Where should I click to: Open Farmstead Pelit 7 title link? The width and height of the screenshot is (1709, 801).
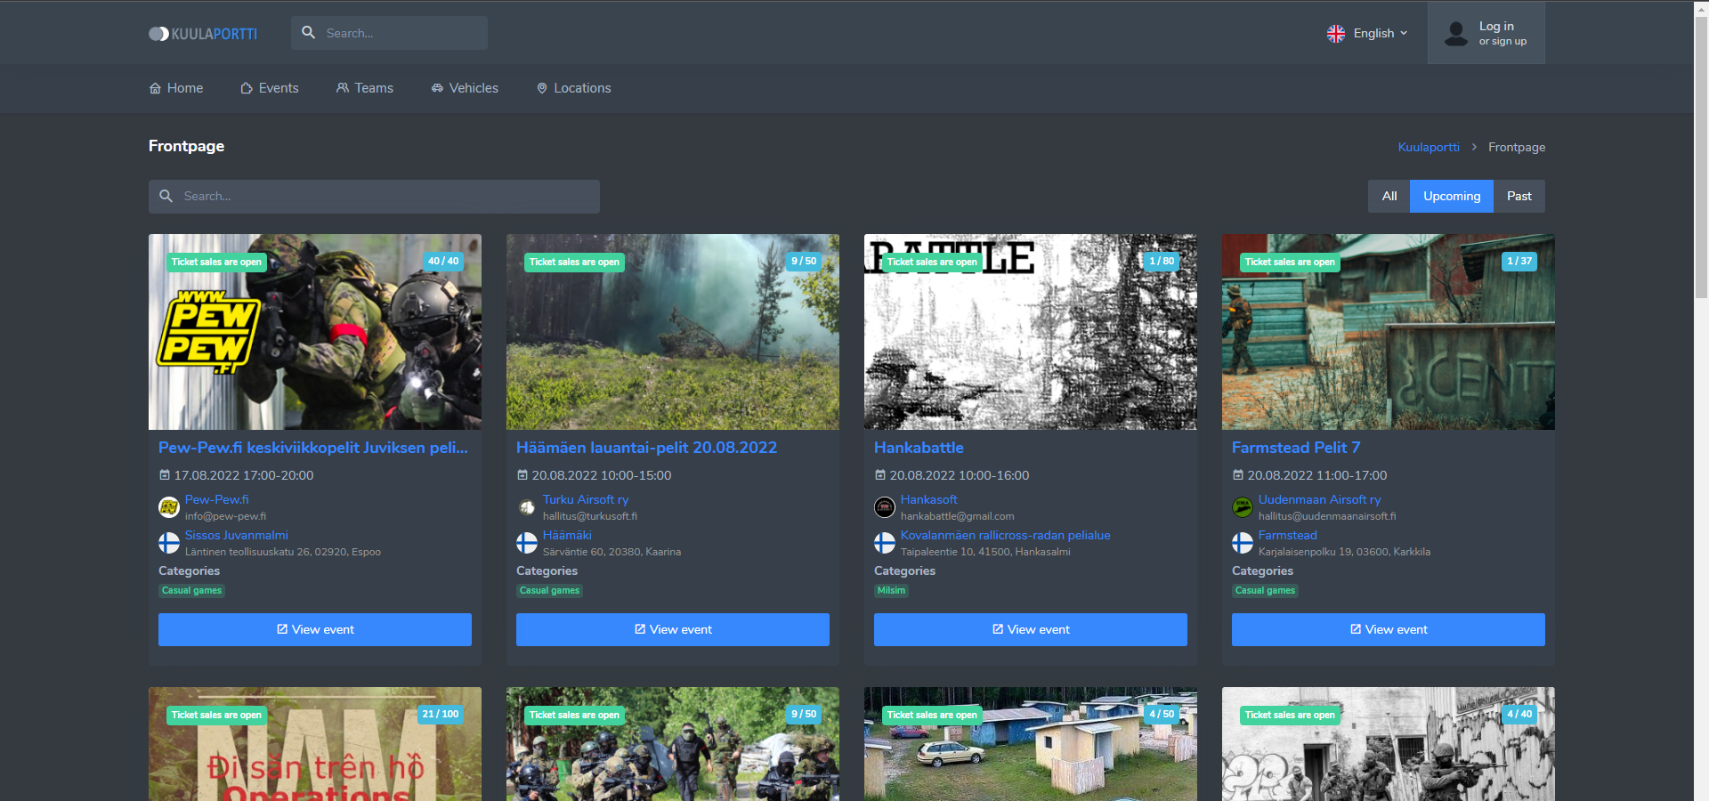[x=1296, y=448]
